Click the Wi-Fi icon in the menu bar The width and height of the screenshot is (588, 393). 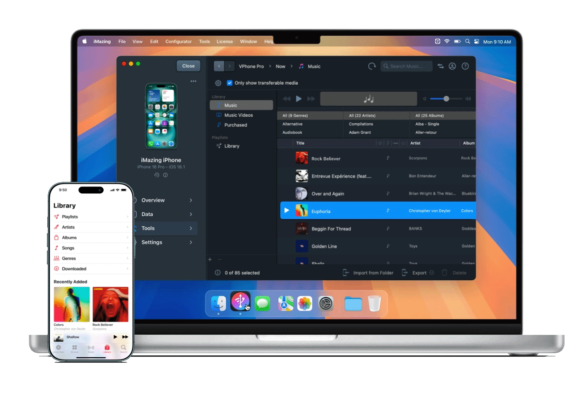[x=447, y=41]
